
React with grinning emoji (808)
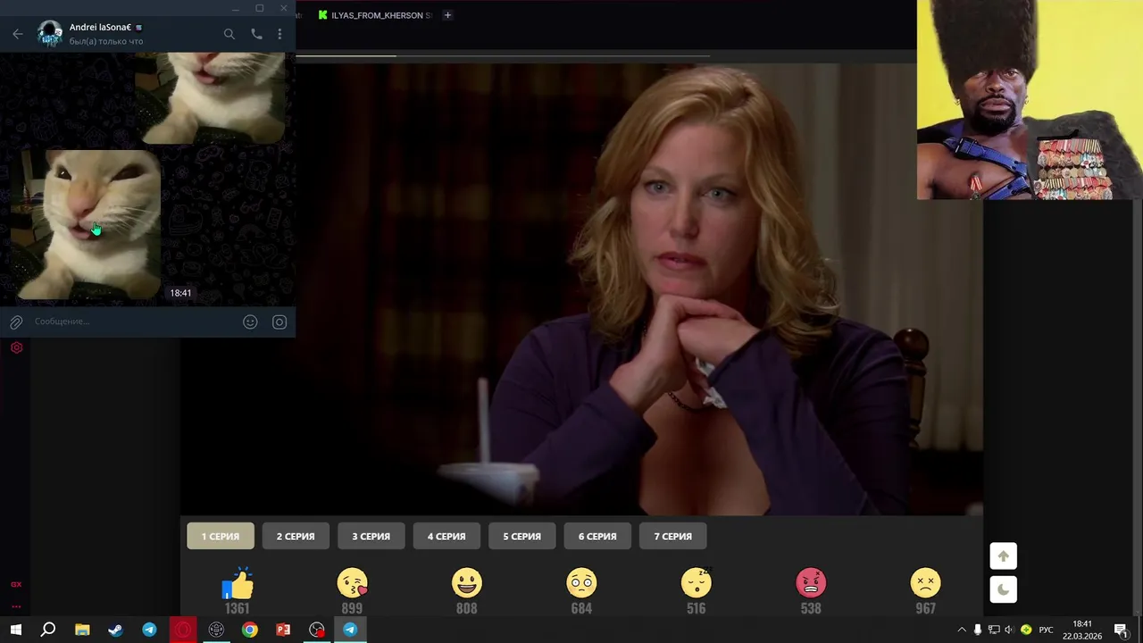coord(466,584)
